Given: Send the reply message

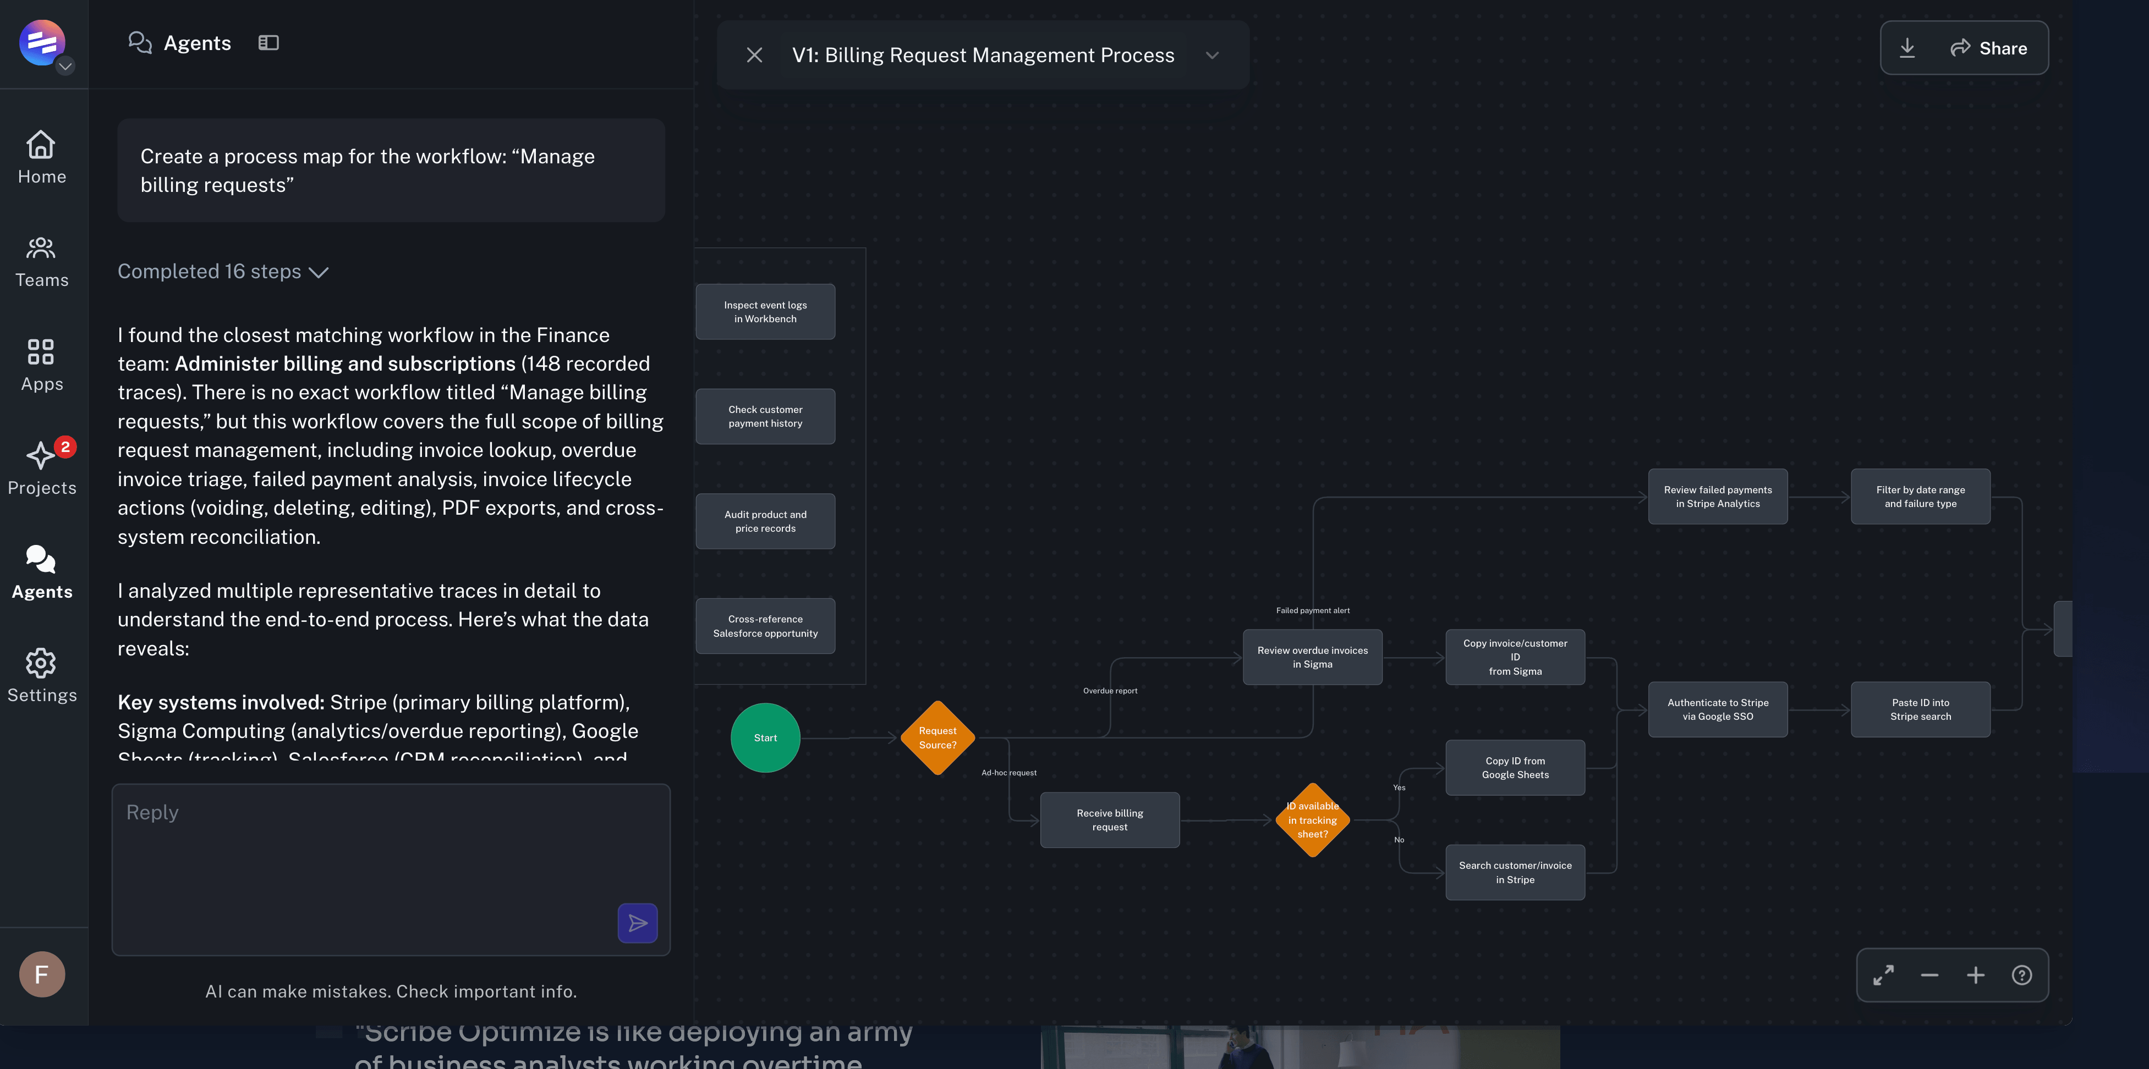Looking at the screenshot, I should [637, 923].
